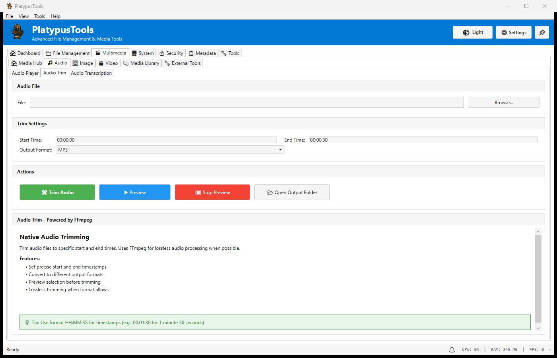Click the File path input field
Image resolution: width=557 pixels, height=358 pixels.
click(247, 103)
